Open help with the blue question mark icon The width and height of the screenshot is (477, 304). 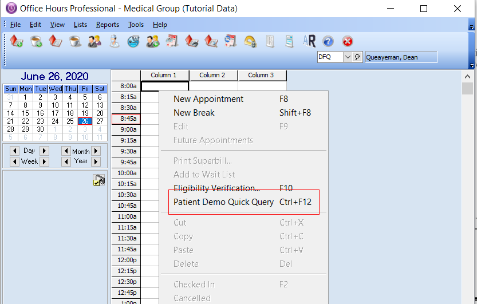[x=328, y=41]
